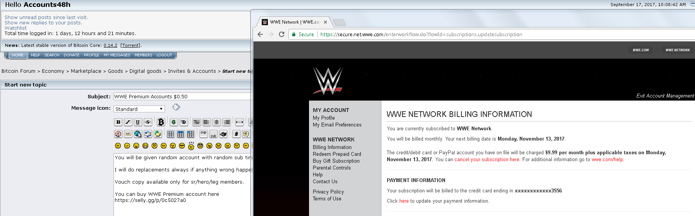Open My Profile in WWE sidebar
The image size is (695, 216).
324,118
